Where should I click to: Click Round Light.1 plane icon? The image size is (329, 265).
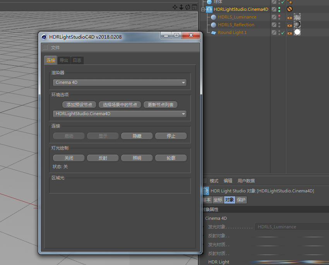pyautogui.click(x=213, y=33)
